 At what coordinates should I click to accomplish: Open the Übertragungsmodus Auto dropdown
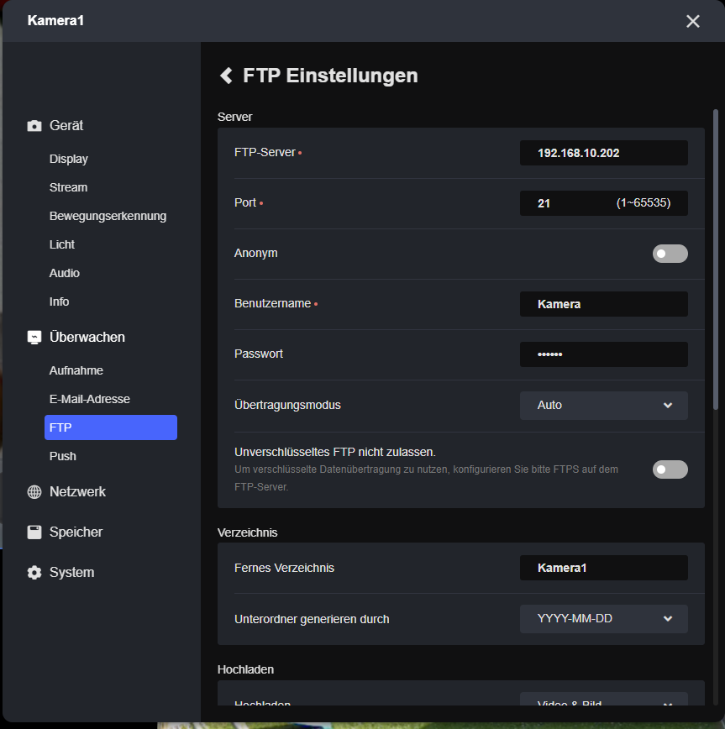603,406
